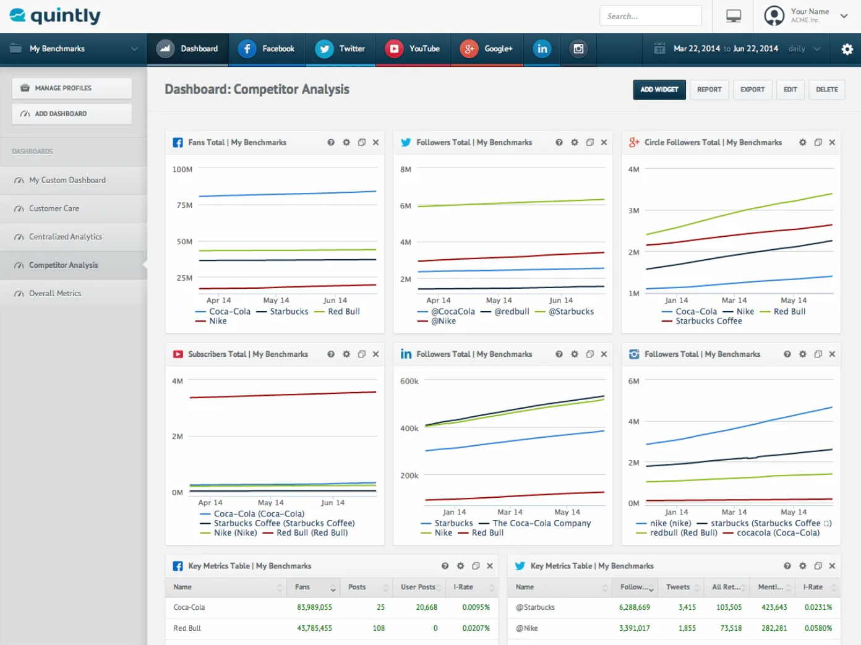Click the settings gear in top navigation bar

(847, 49)
